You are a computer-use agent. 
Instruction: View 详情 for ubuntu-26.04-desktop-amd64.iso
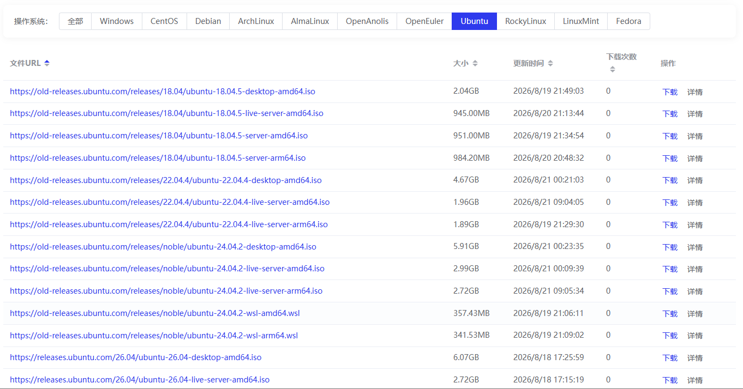click(695, 358)
